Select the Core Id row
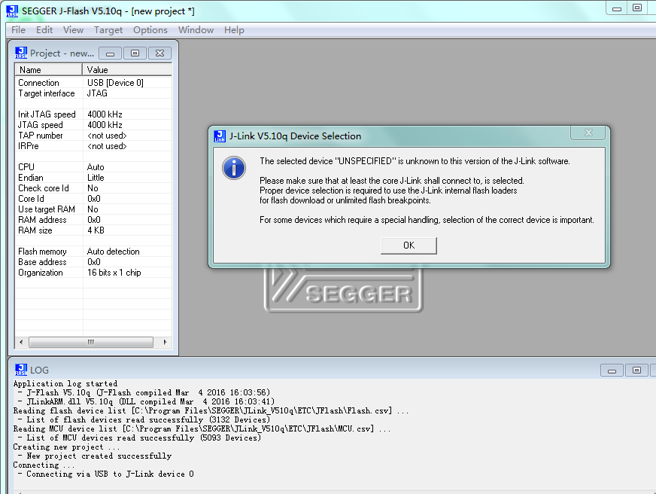This screenshot has height=494, width=656. (93, 199)
